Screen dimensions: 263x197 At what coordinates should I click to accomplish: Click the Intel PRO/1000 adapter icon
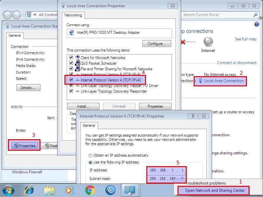72,33
